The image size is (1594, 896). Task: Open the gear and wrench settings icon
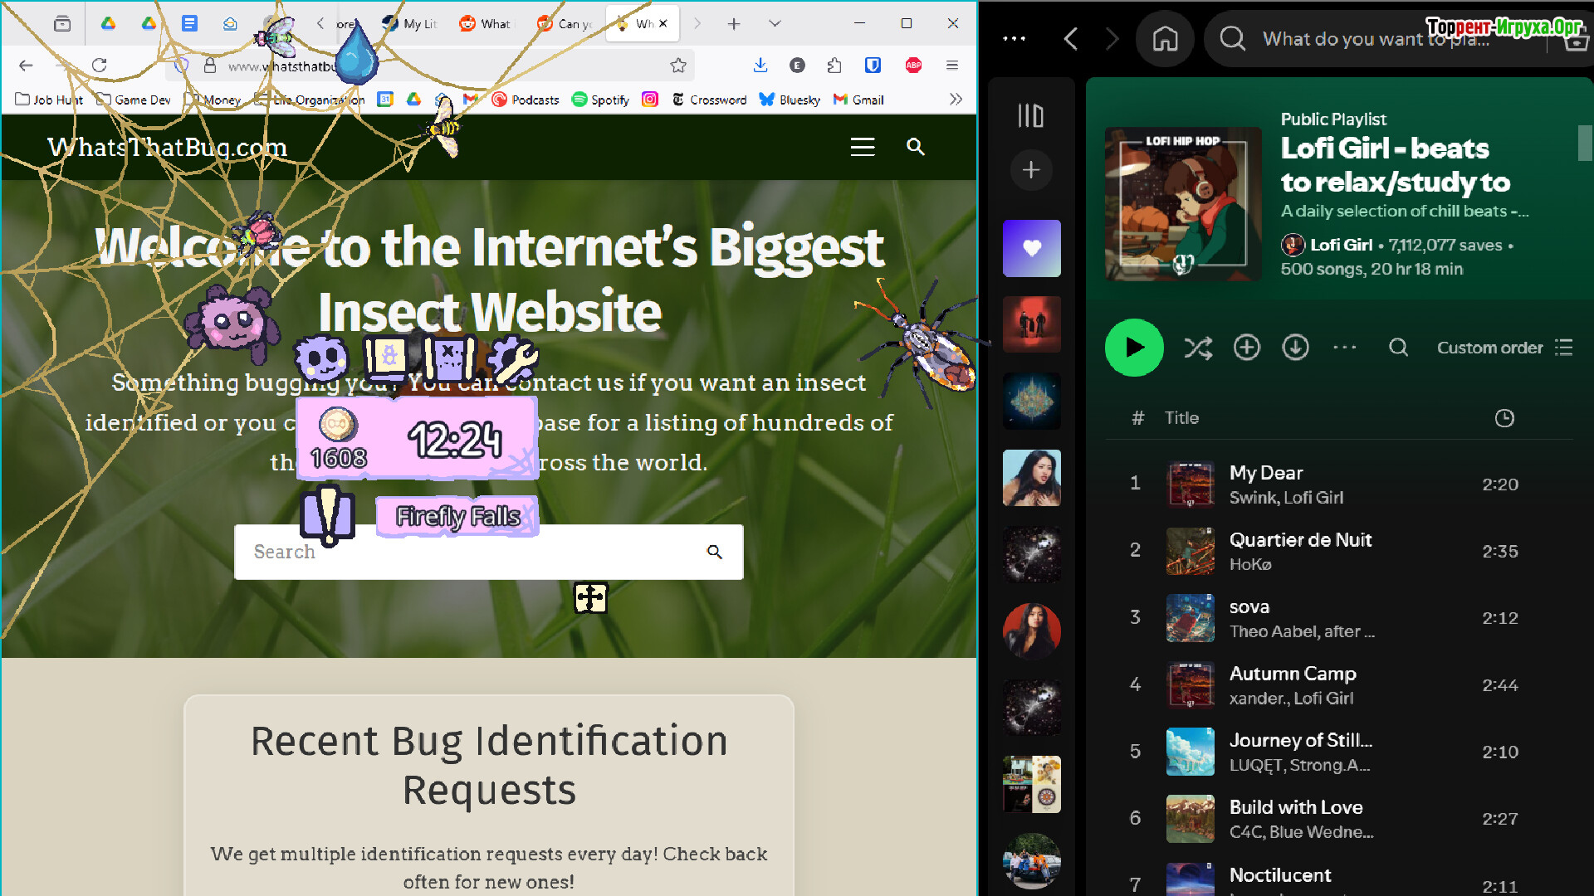coord(512,358)
